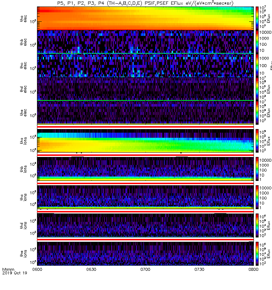Click the 'the' ions spectrogram panel

pos(145,253)
